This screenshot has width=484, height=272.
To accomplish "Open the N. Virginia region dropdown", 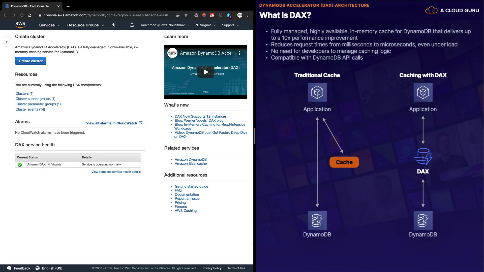I will point(205,25).
